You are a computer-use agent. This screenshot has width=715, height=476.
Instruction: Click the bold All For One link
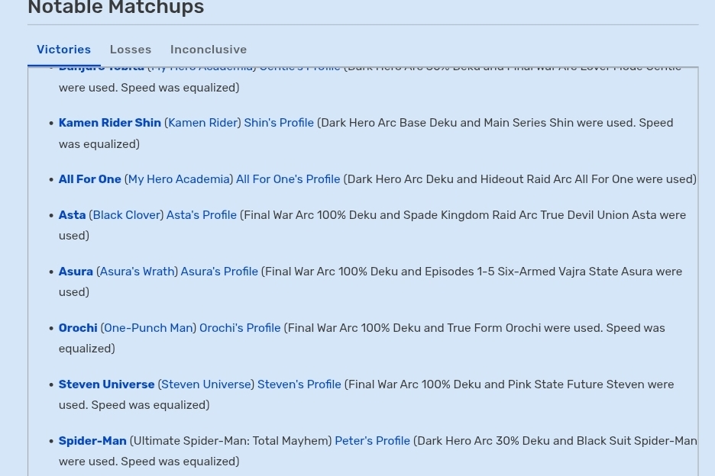(x=90, y=179)
